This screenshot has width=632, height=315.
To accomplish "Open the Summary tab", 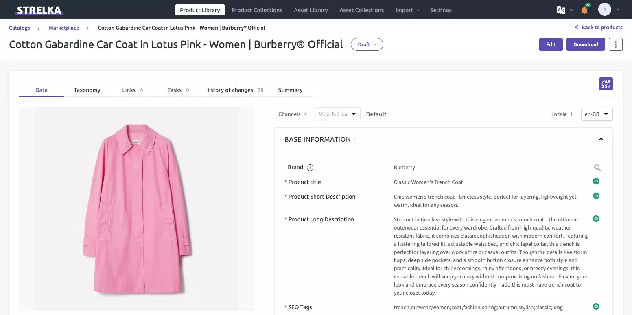I will [290, 90].
